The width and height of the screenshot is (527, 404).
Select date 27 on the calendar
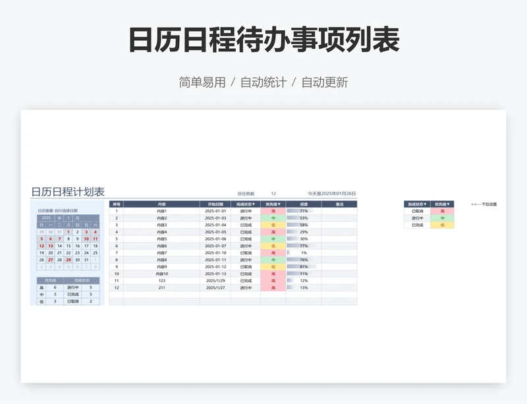pos(51,260)
